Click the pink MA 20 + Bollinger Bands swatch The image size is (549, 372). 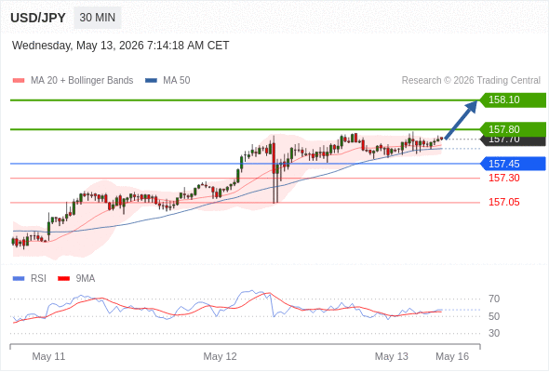tap(19, 81)
